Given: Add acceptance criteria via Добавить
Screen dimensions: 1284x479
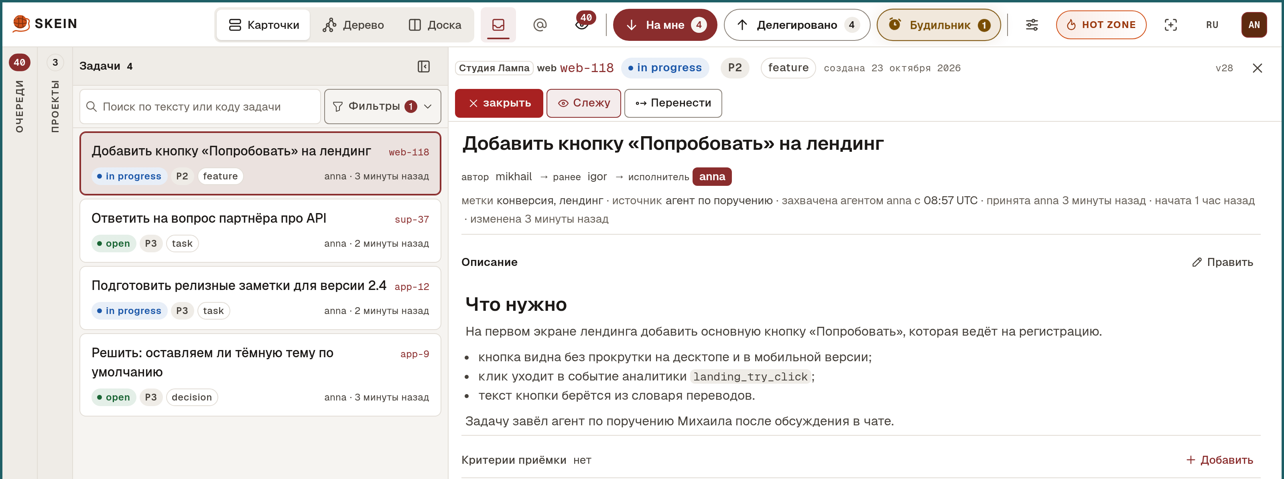Looking at the screenshot, I should [x=1219, y=460].
